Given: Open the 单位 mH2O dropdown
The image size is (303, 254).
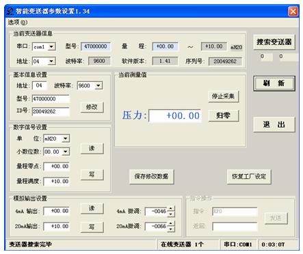Looking at the screenshot, I should (66, 139).
